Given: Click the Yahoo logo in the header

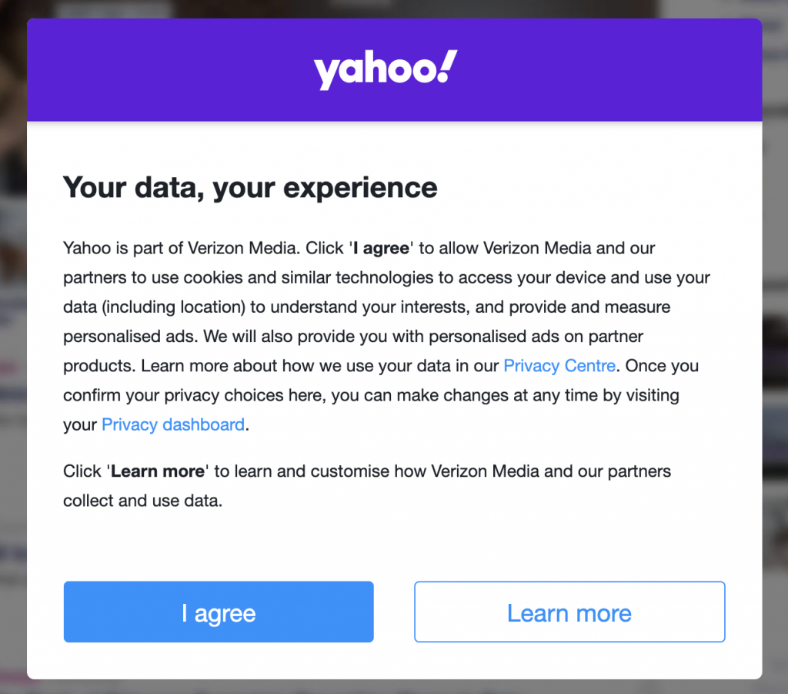Looking at the screenshot, I should tap(386, 69).
